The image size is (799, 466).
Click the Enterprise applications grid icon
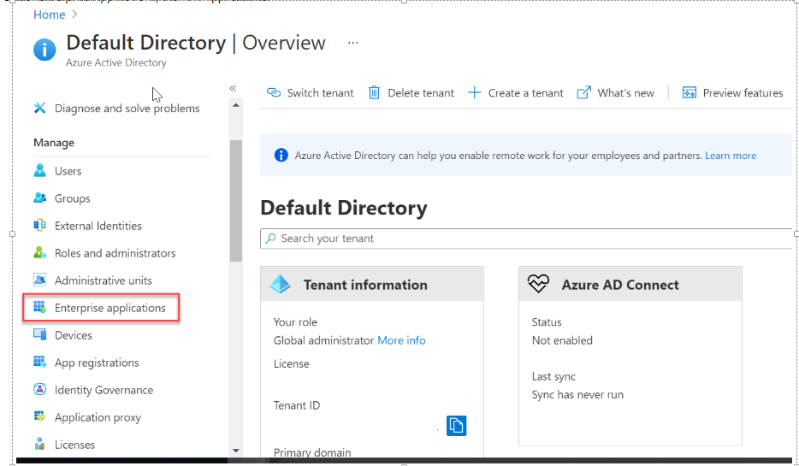pos(39,308)
